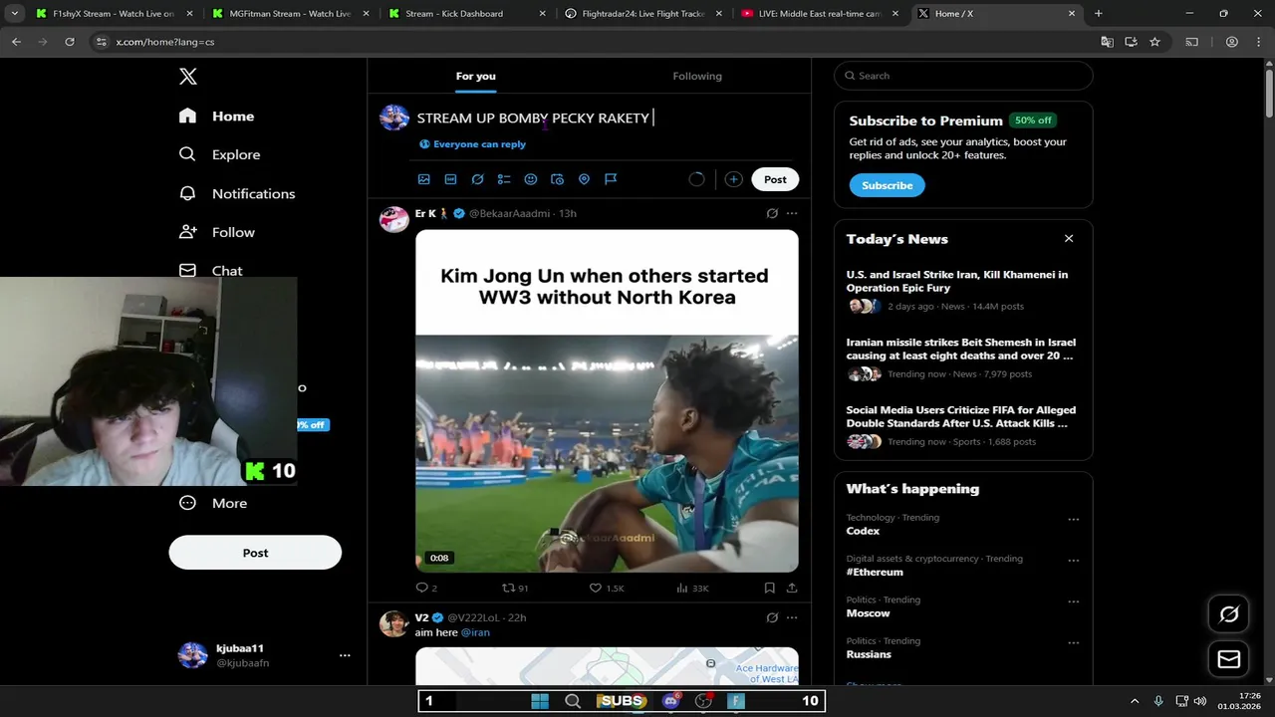Open the volume control in system tray
1275x717 pixels.
[1199, 701]
